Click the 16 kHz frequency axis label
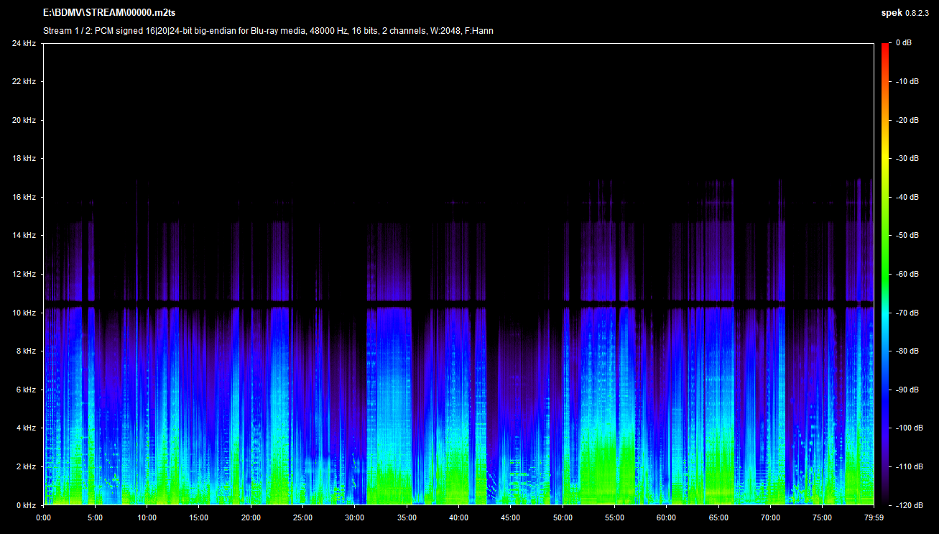 [24, 197]
